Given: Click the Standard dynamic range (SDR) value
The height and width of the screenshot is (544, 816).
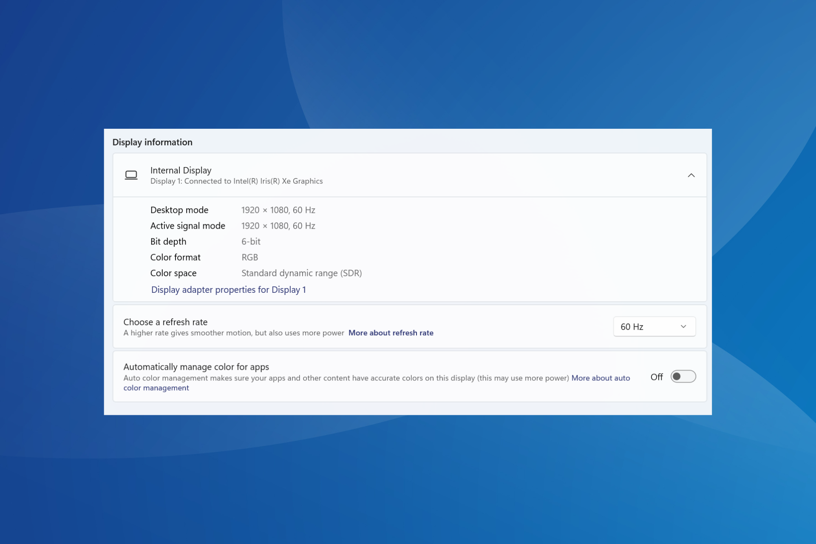Looking at the screenshot, I should point(301,273).
